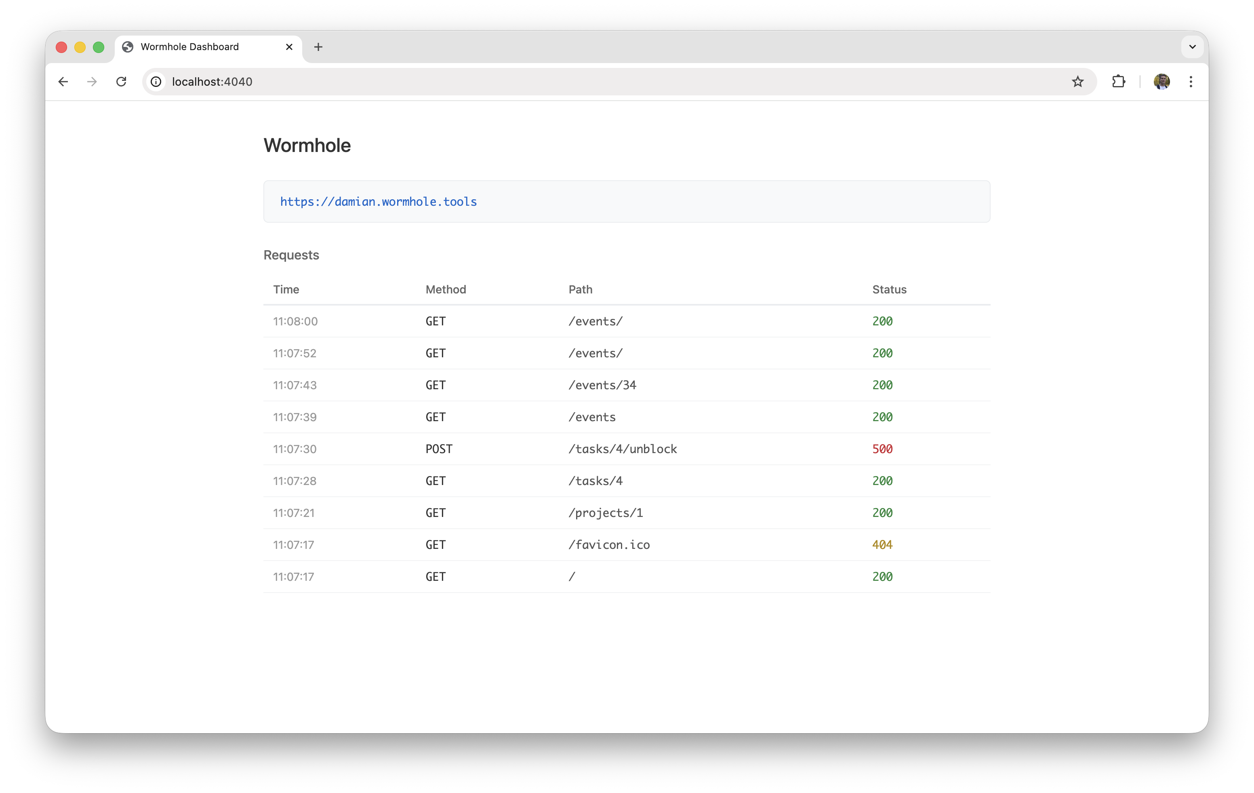Screen dimensions: 1254x793
Task: Click the Time column header
Action: pyautogui.click(x=286, y=290)
